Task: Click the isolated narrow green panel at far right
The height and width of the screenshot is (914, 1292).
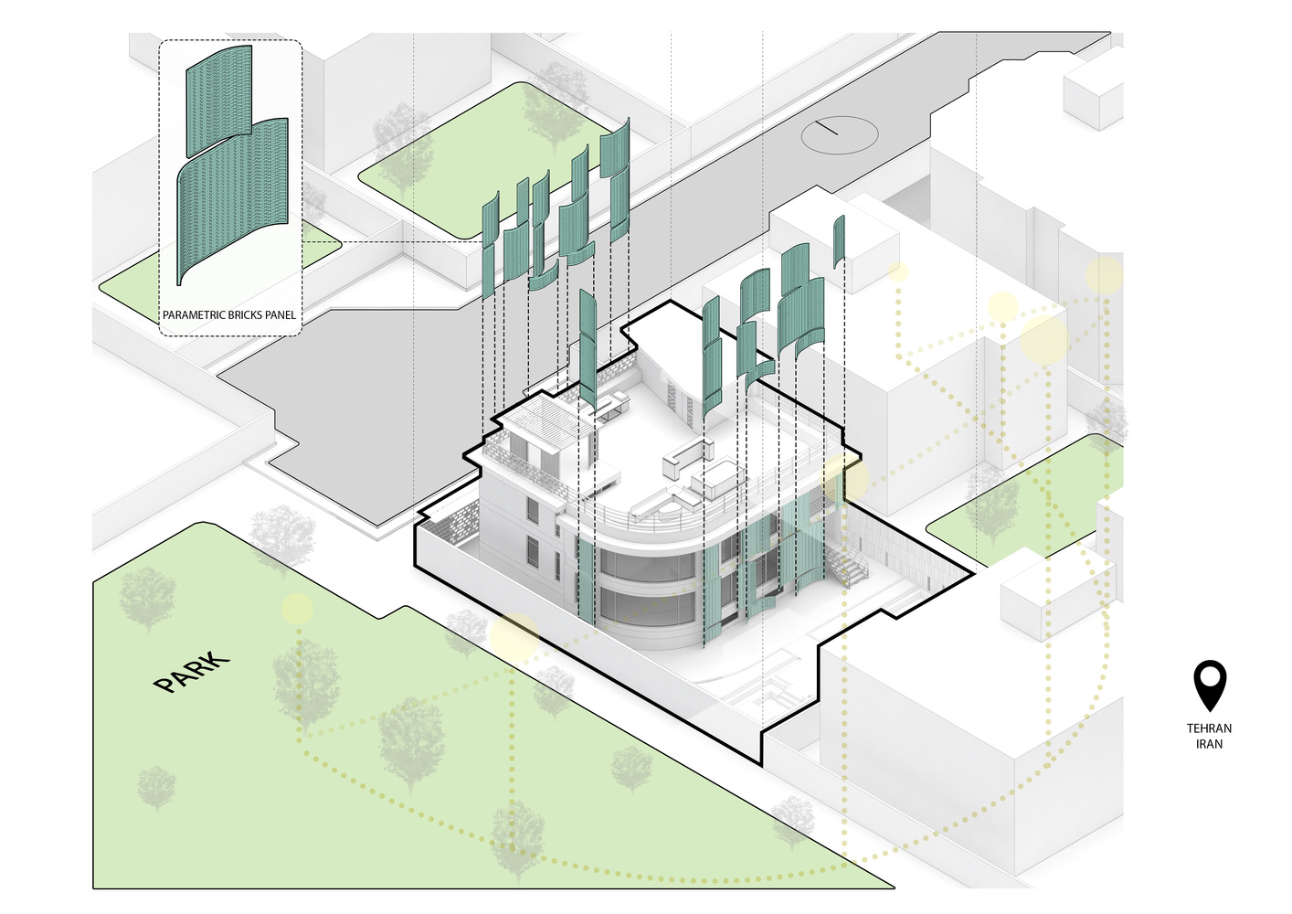Action: click(839, 240)
